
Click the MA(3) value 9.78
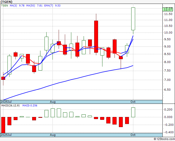(22, 6)
